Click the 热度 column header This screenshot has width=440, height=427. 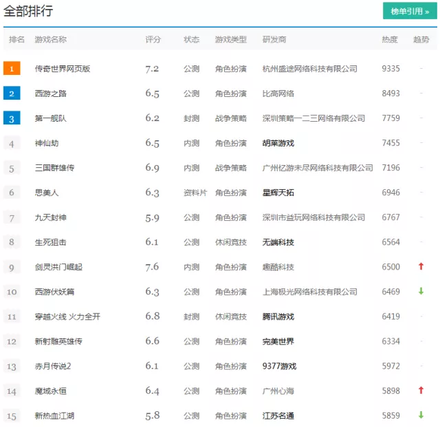[x=390, y=40]
